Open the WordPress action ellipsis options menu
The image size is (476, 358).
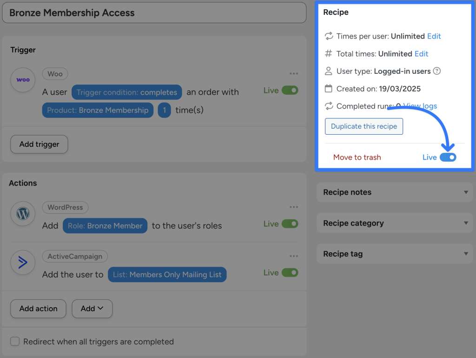[x=293, y=207]
